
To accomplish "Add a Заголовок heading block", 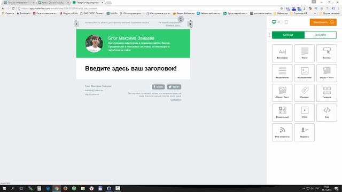I will click(x=282, y=53).
